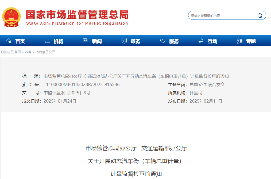Open the 服务 navigation menu item
271x179 pixels.
coord(174,41)
